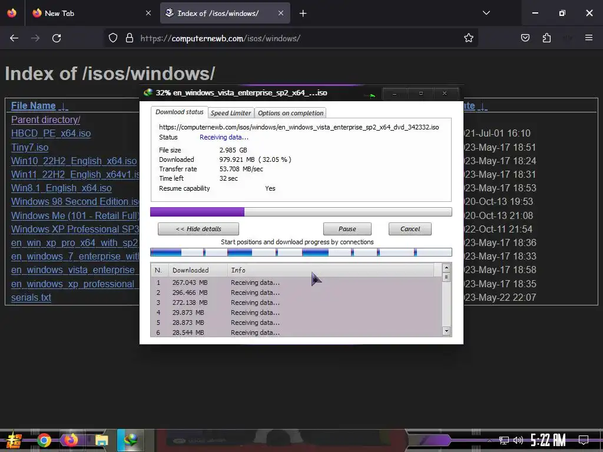Screen dimensions: 603x452
Task: Click the connections progress segment bar
Action: [301, 252]
